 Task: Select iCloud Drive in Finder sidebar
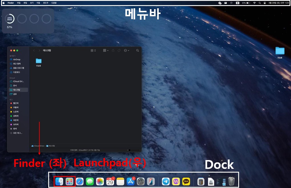click(x=18, y=81)
